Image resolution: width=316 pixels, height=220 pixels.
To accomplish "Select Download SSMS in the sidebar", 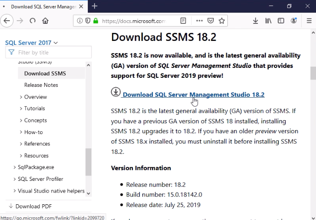I will [51, 73].
